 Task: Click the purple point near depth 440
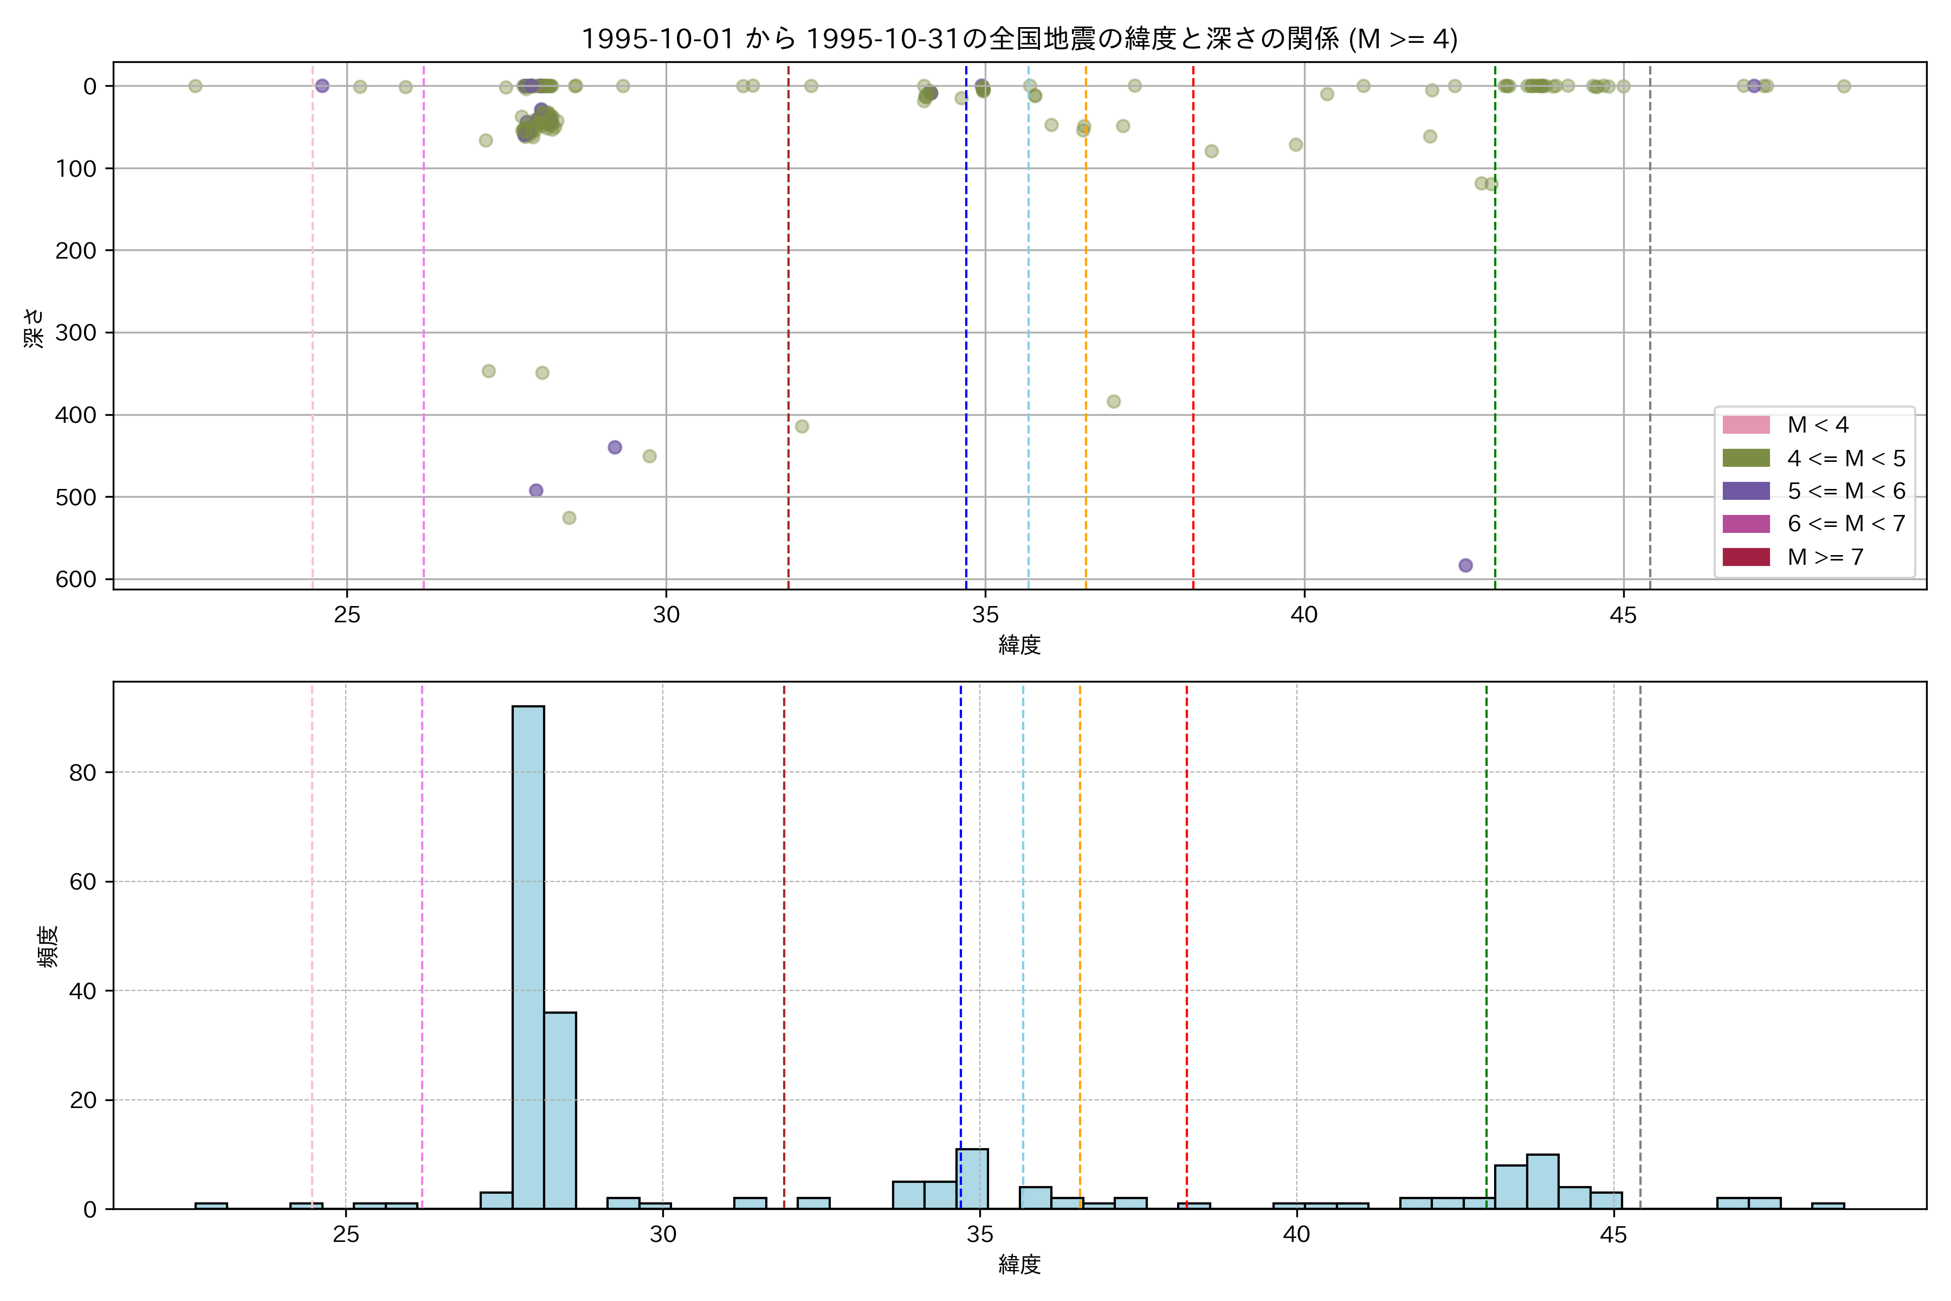615,447
